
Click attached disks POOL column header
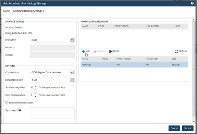click(x=101, y=26)
